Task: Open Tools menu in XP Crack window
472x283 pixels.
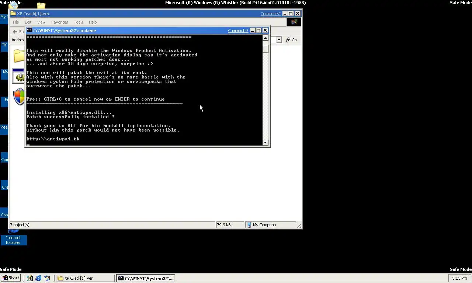Action: click(x=78, y=22)
